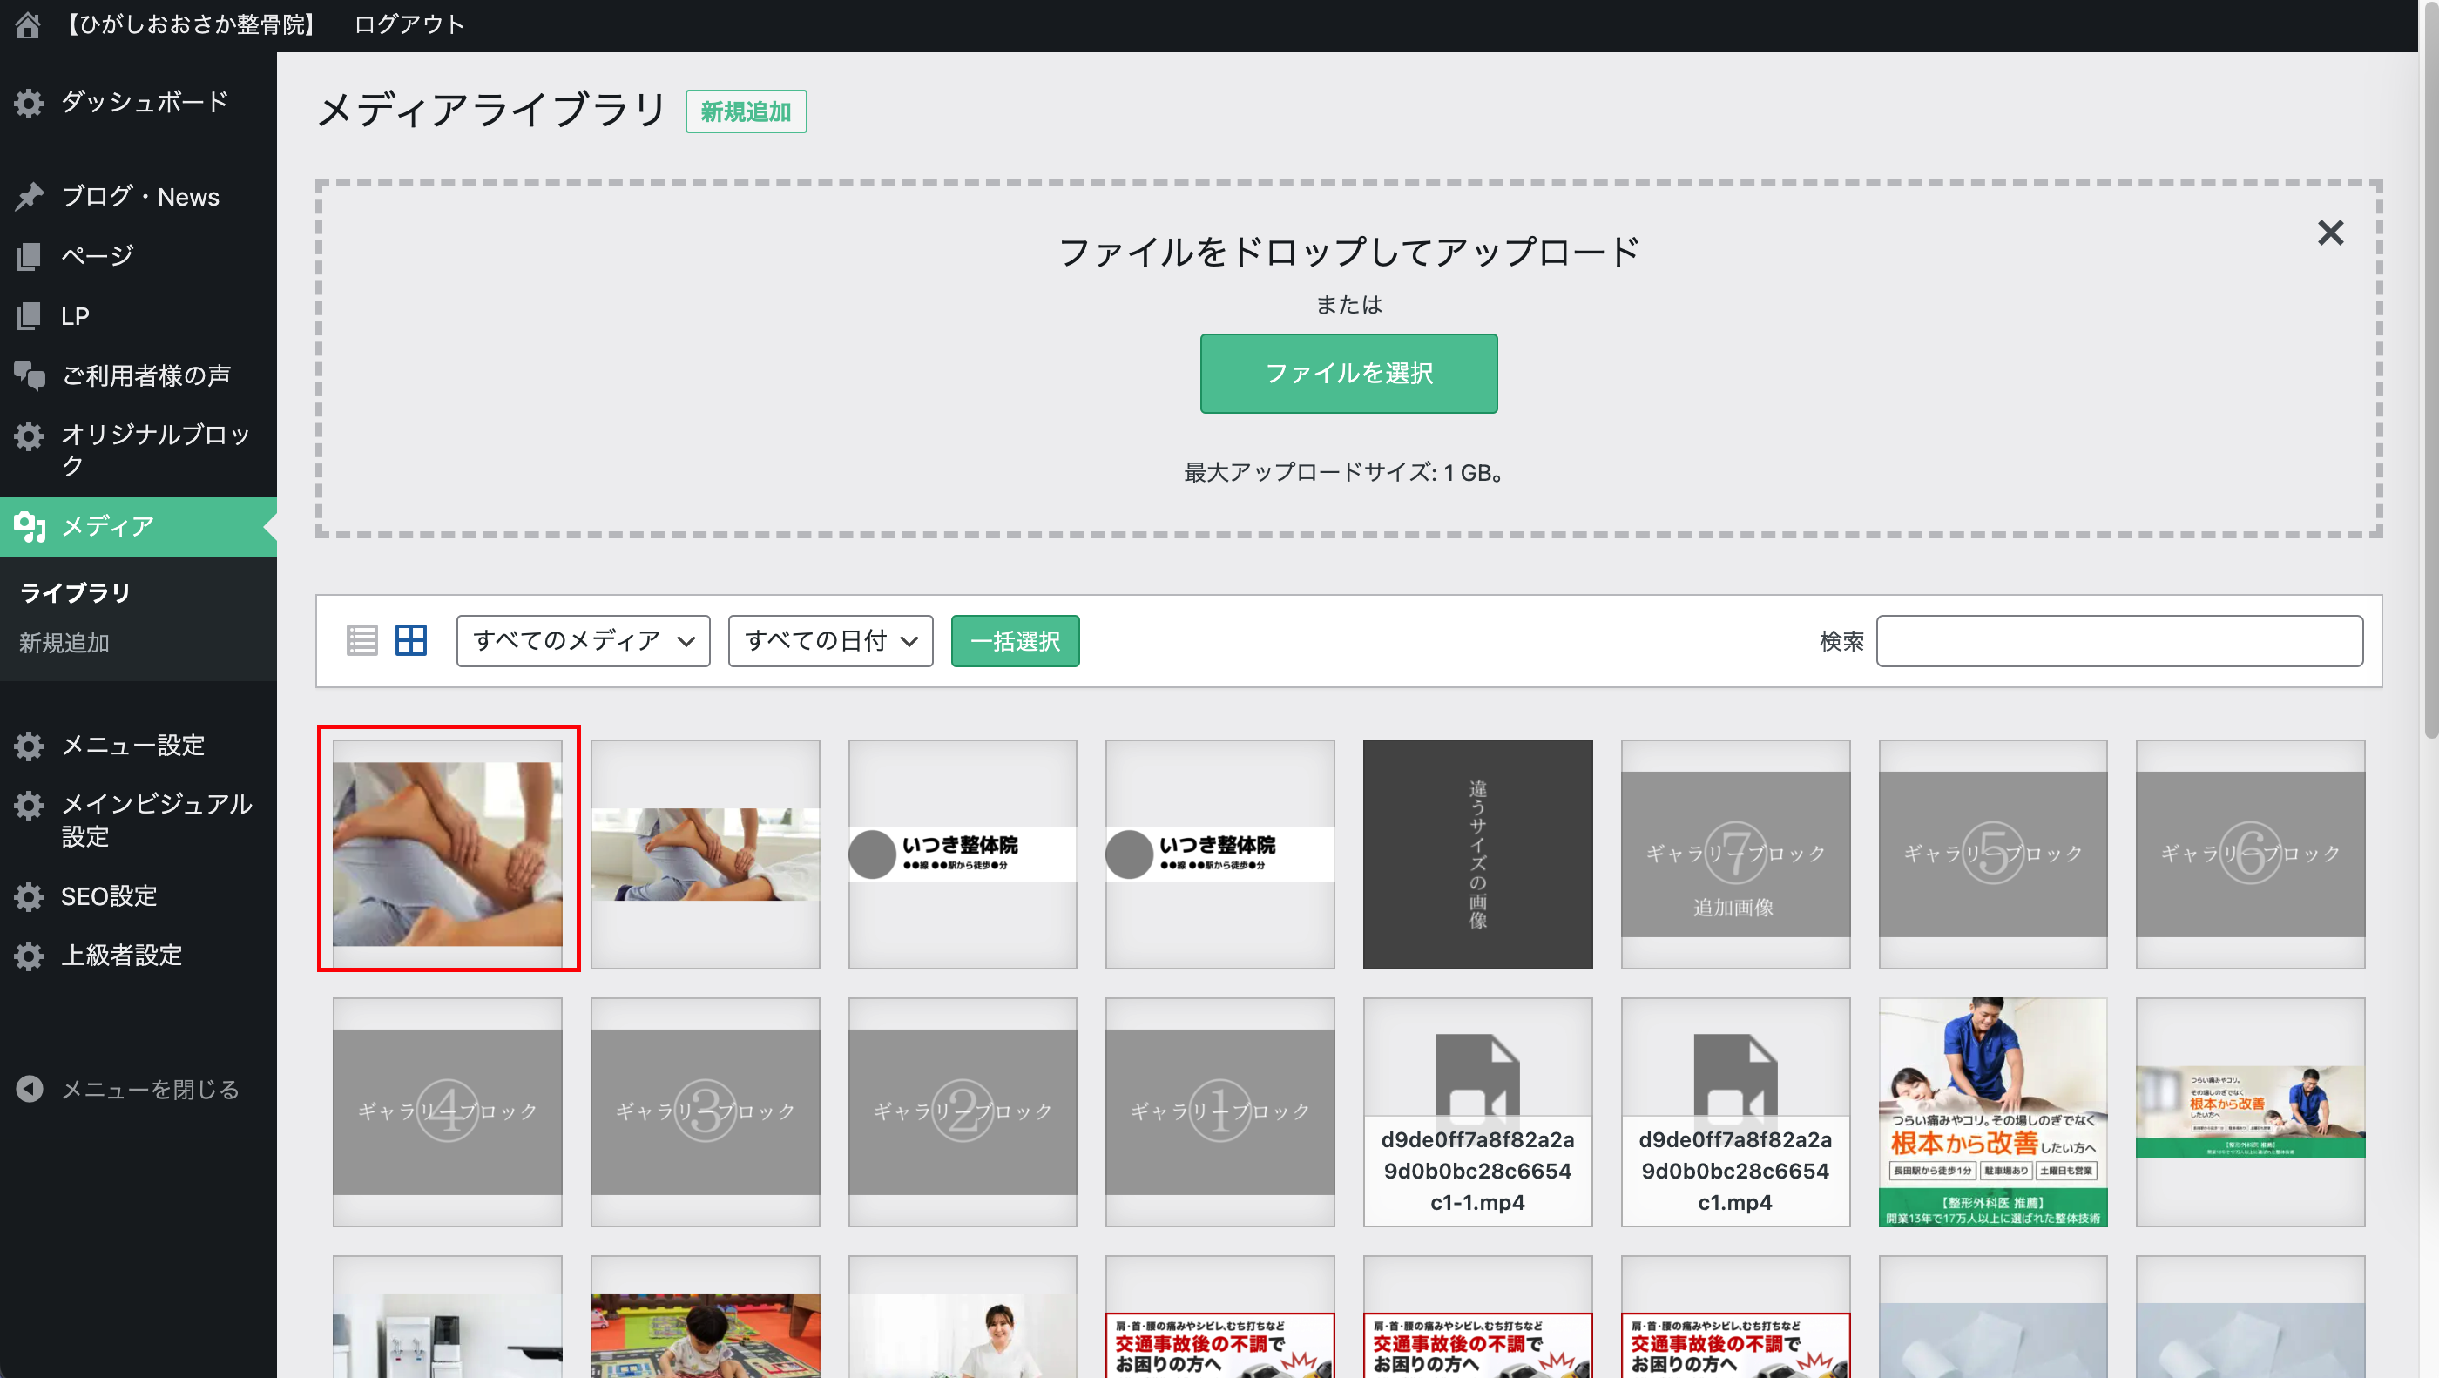
Task: Click 新規追加 button beside page title
Action: [745, 111]
